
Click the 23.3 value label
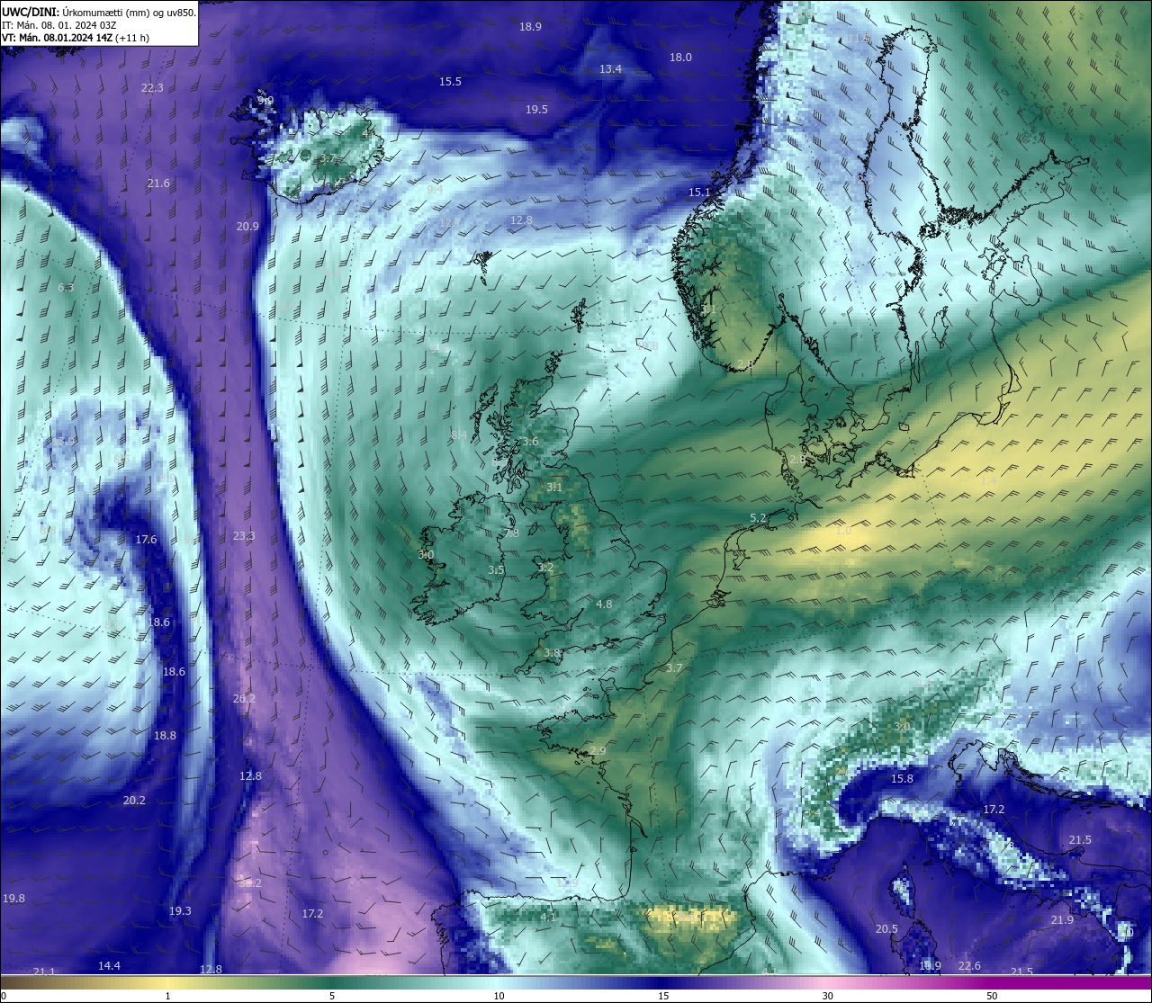pos(244,536)
